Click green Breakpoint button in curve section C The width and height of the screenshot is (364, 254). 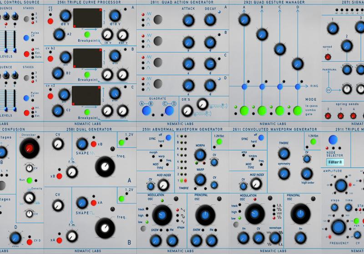87,112
